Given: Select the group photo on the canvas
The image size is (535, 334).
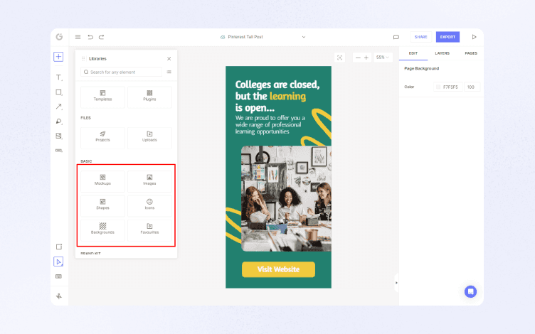Looking at the screenshot, I should (286, 199).
